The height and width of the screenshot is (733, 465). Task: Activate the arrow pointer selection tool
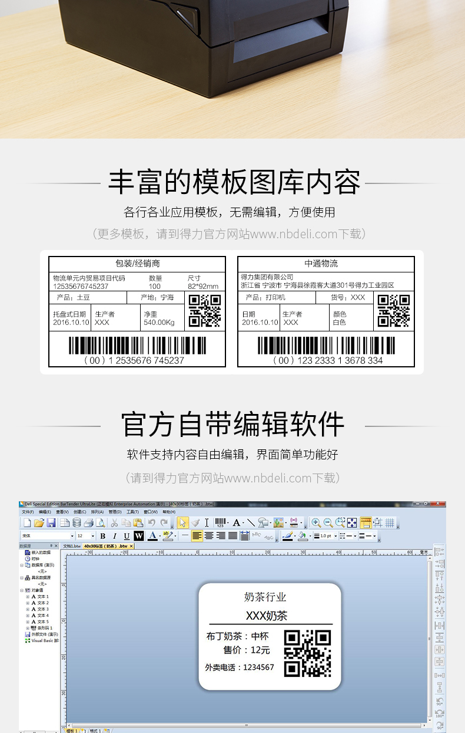pos(182,522)
